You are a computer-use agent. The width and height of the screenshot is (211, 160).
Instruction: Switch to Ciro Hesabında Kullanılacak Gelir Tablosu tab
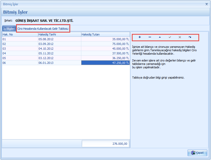coord(43,28)
